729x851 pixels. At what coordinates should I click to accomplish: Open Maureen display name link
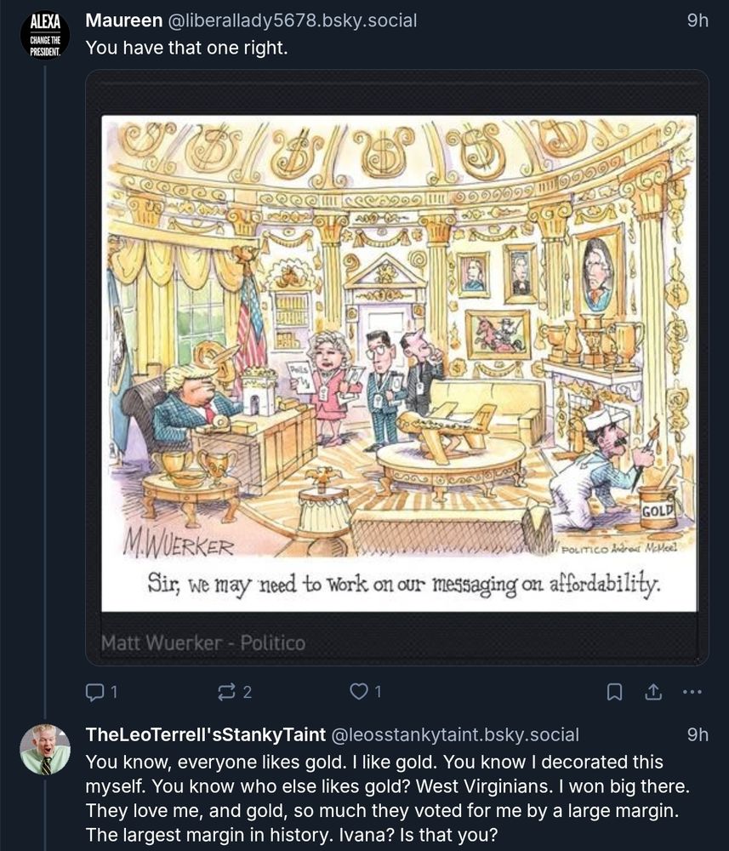click(x=123, y=20)
